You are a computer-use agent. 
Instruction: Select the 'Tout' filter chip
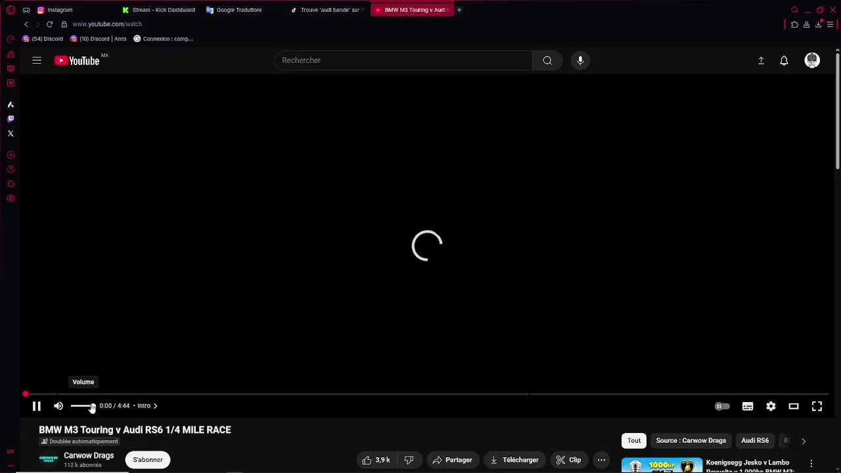(634, 441)
